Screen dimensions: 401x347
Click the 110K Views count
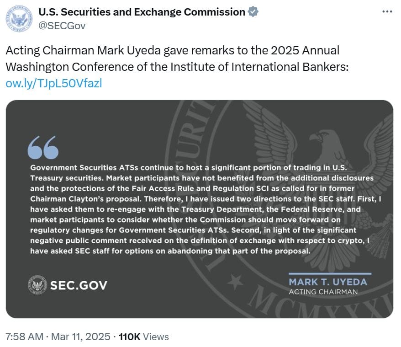(x=143, y=337)
